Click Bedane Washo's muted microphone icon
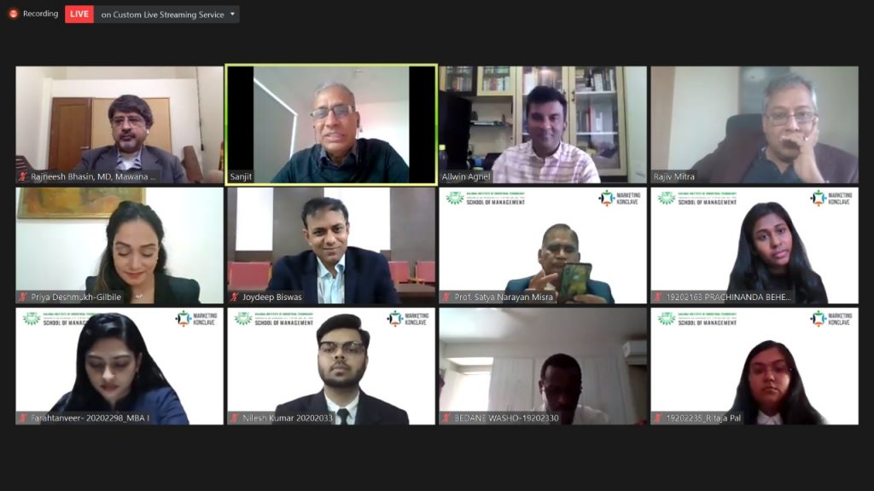This screenshot has height=491, width=874. [x=446, y=418]
